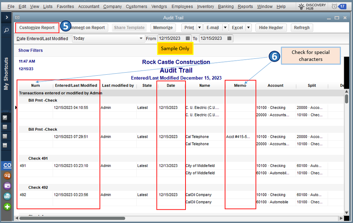Click the search magnifier in left sidebar

(6, 31)
